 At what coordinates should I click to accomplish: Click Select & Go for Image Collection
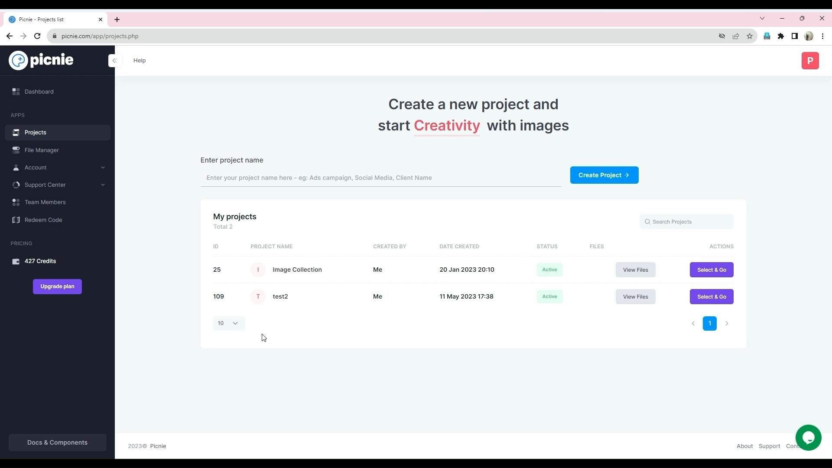[x=712, y=269]
